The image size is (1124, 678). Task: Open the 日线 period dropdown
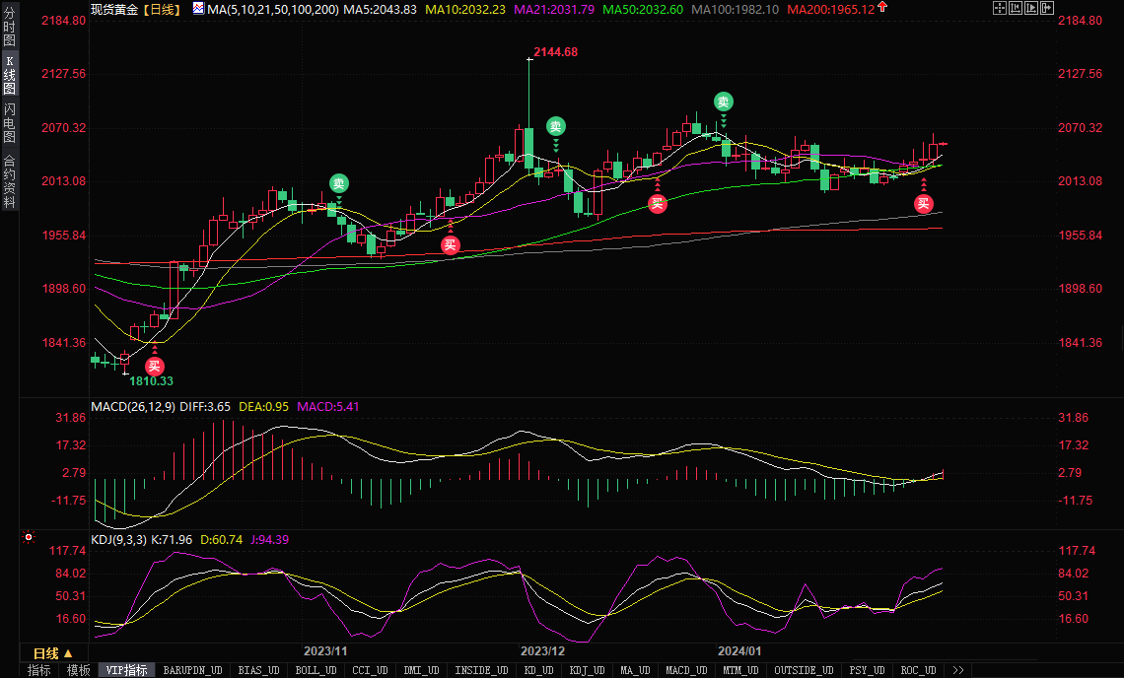[x=53, y=653]
